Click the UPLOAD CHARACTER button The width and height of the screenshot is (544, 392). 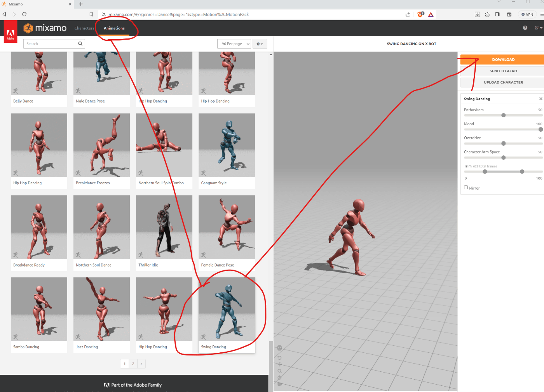click(503, 82)
